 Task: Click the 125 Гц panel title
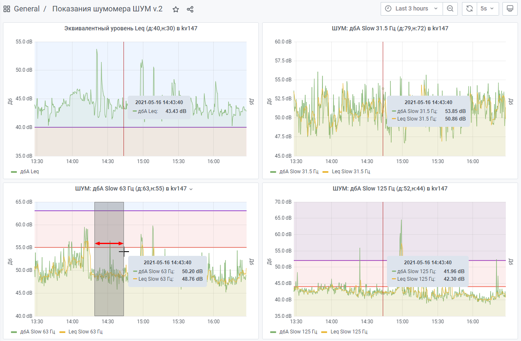[x=390, y=188]
